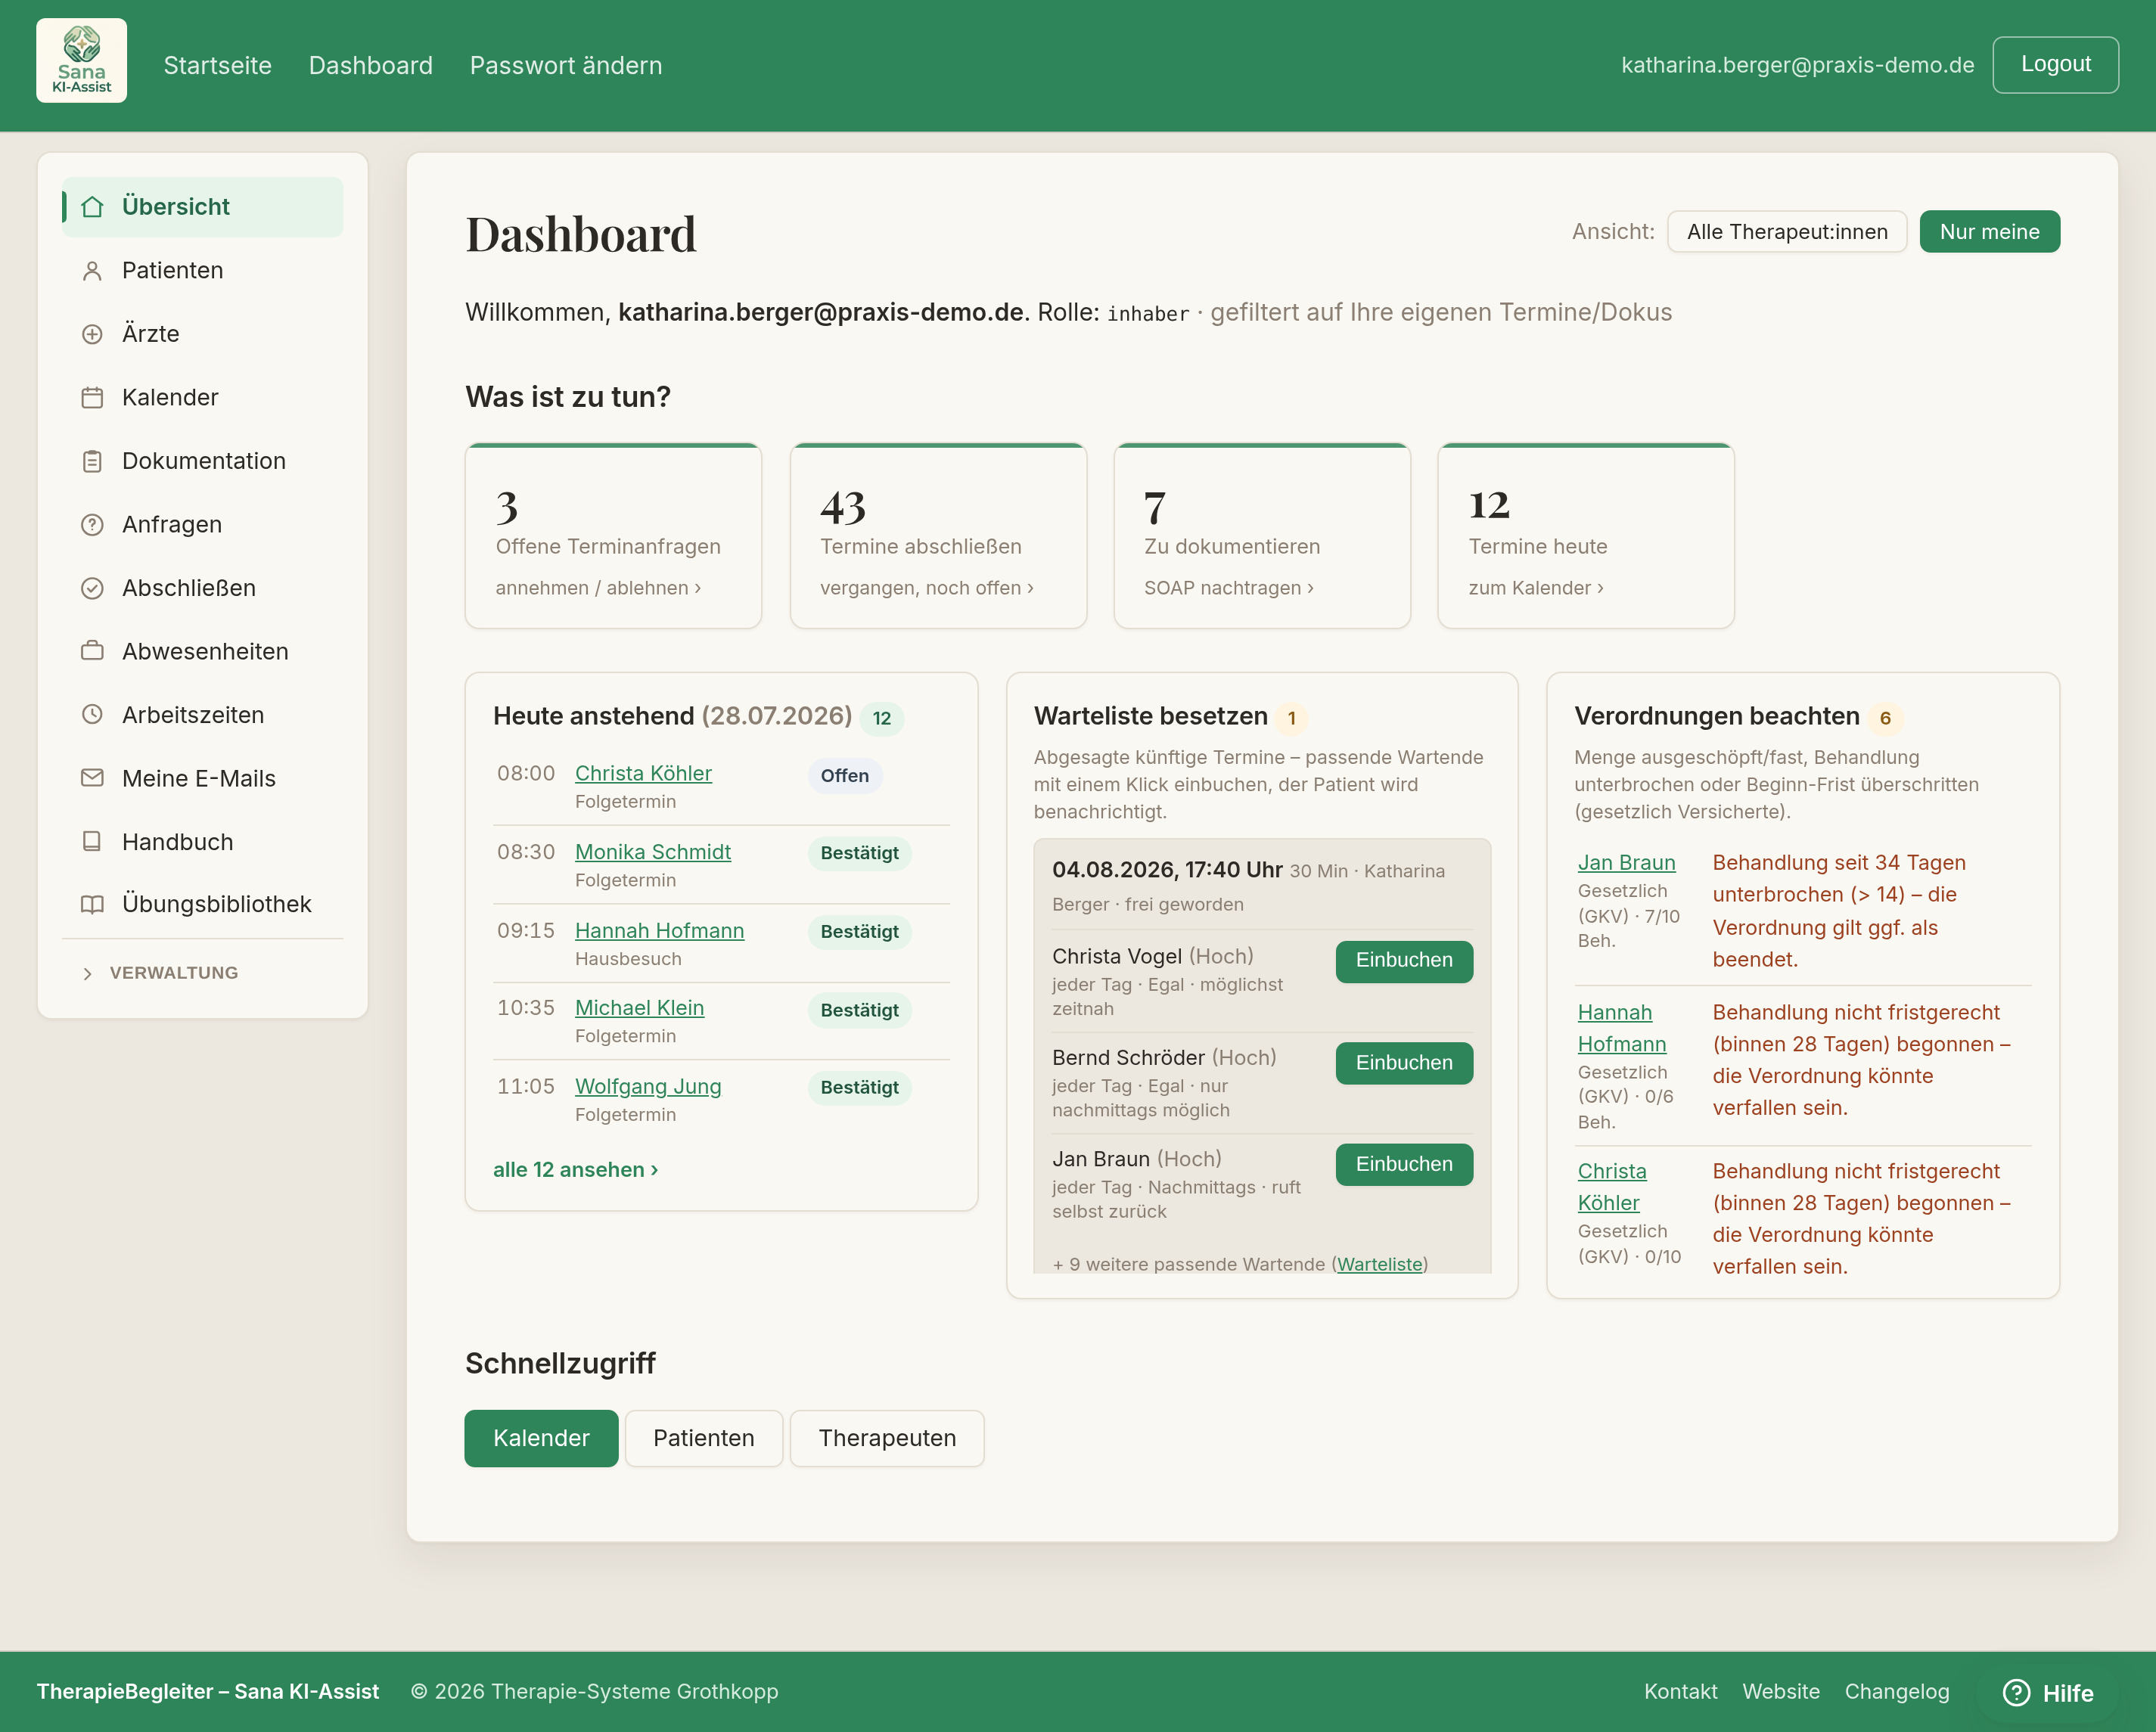Select the Nur meine view filter
The height and width of the screenshot is (1732, 2156).
tap(1989, 232)
